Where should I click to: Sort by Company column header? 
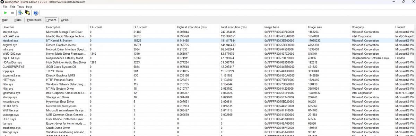click(372, 27)
